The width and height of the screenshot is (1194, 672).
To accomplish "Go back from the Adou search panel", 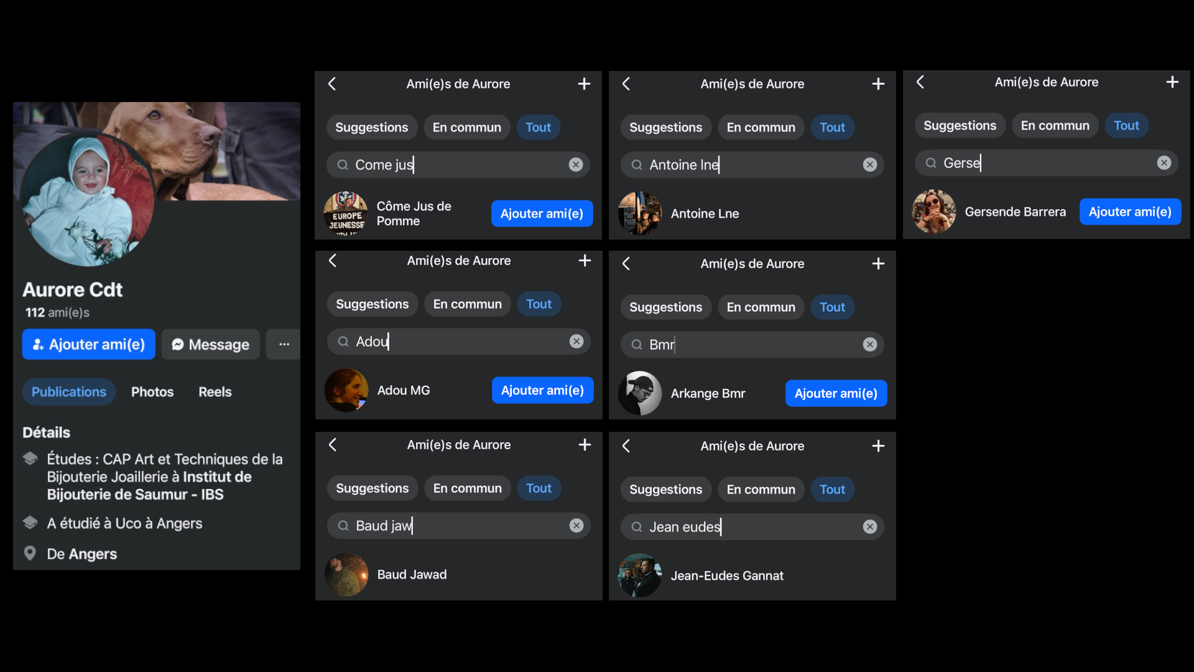I will coord(333,261).
